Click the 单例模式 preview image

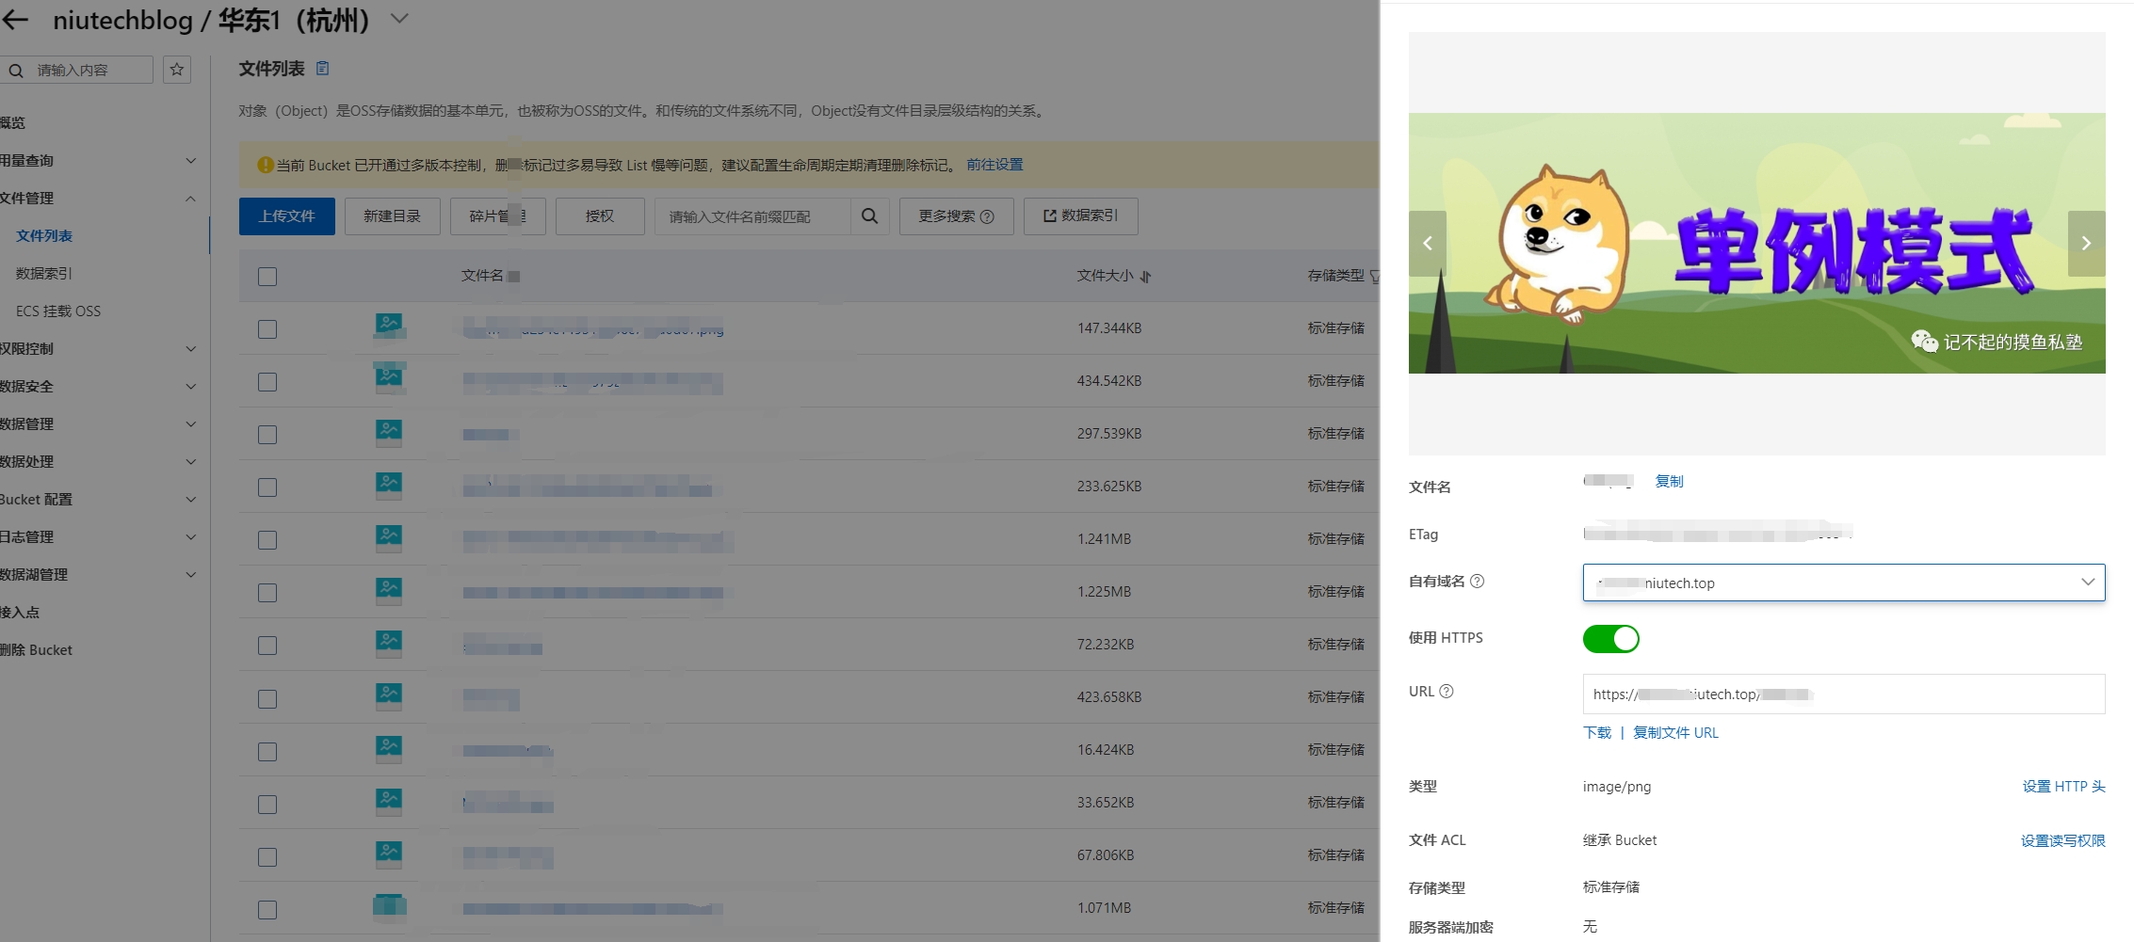1757,243
